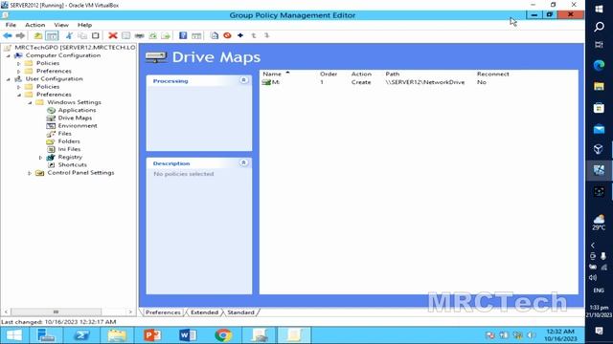Select Shortcuts in the tree
Viewport: 613px width, 344px height.
click(73, 164)
